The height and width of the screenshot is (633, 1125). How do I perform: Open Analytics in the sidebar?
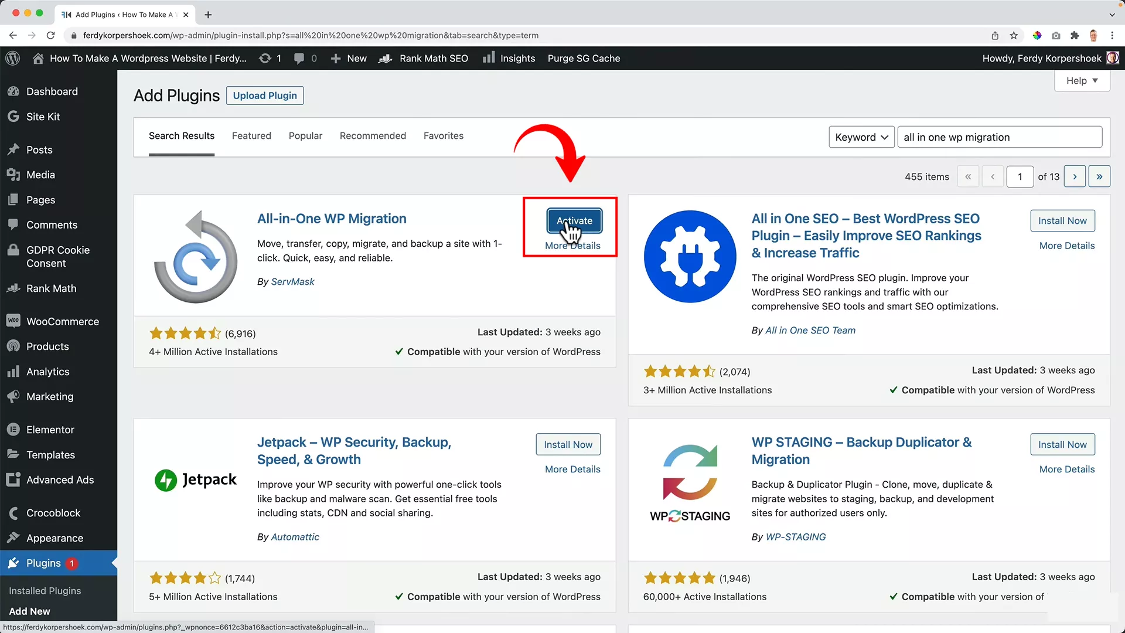[x=47, y=372]
